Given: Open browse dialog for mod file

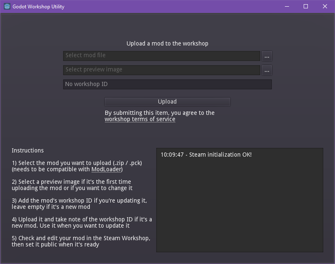Looking at the screenshot, I should [x=267, y=56].
